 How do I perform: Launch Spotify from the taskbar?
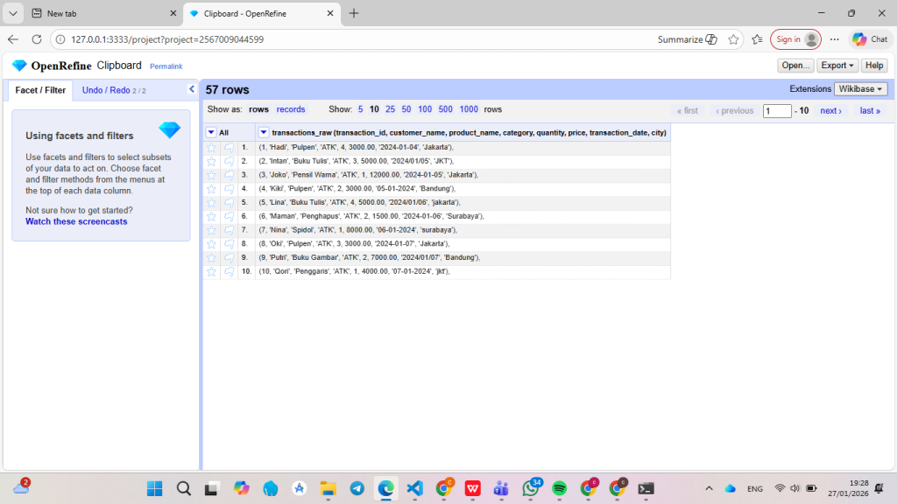pyautogui.click(x=560, y=488)
